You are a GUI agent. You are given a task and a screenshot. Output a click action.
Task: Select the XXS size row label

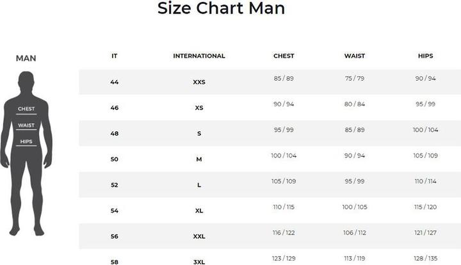(199, 82)
